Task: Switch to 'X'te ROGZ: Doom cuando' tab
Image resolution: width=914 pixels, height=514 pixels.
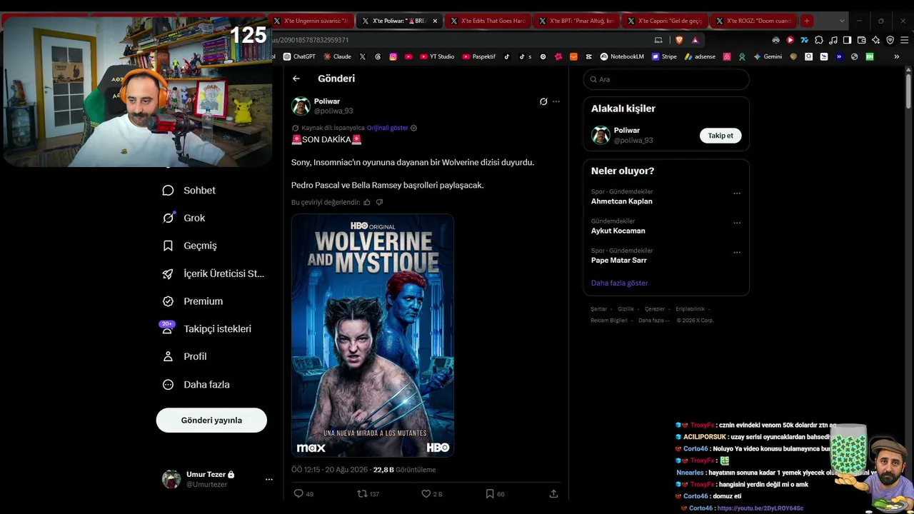Action: point(754,21)
